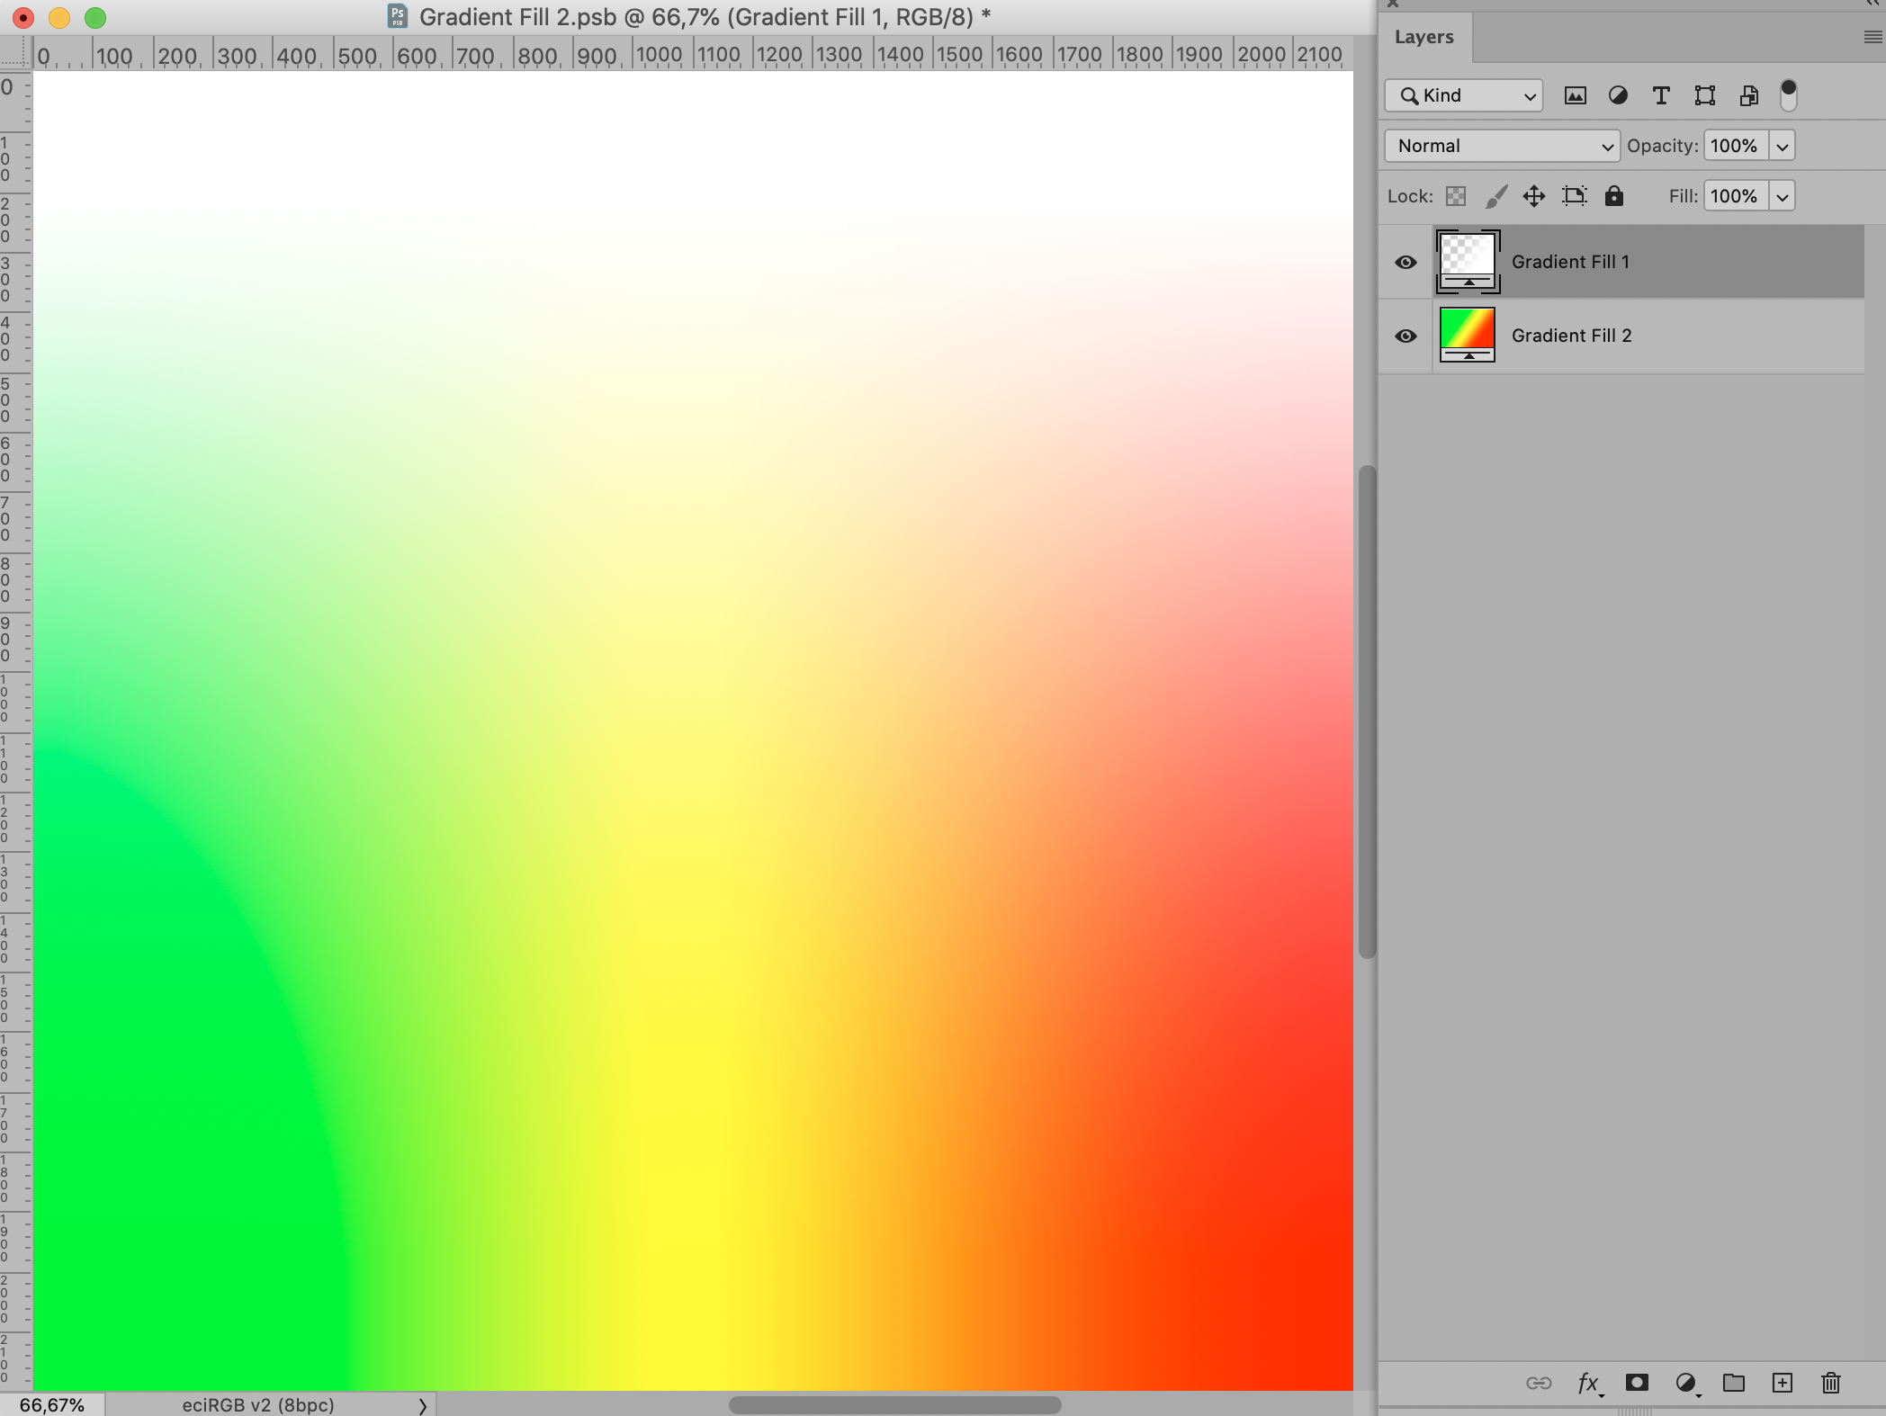Viewport: 1886px width, 1416px height.
Task: Hide the Gradient Fill 2 layer
Action: (1406, 336)
